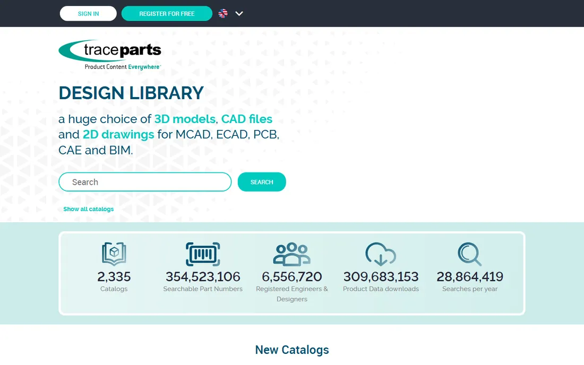Click the 6,556,720 registered users value

click(x=292, y=276)
